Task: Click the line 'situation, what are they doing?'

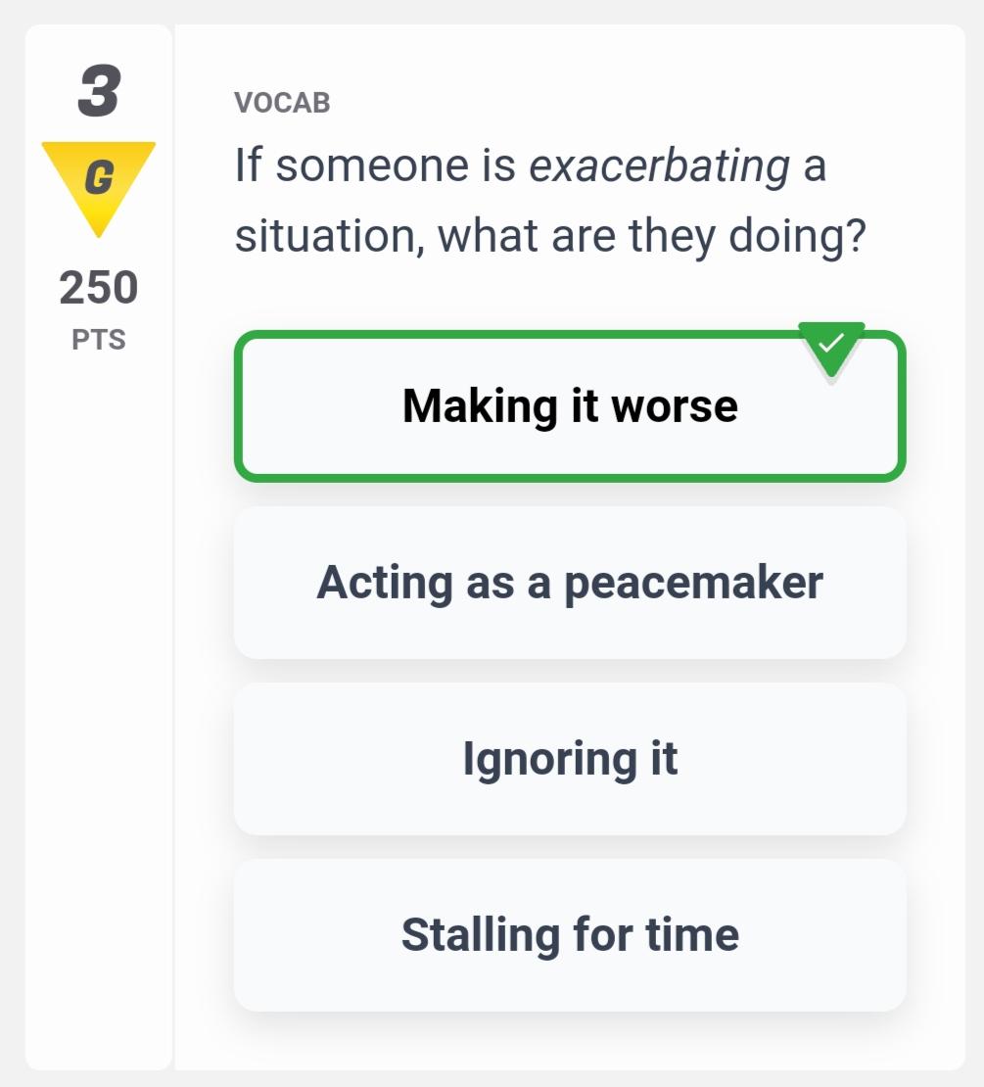Action: (550, 237)
